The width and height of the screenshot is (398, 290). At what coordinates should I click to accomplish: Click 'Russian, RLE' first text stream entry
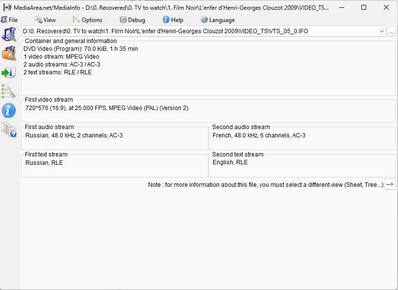point(44,163)
